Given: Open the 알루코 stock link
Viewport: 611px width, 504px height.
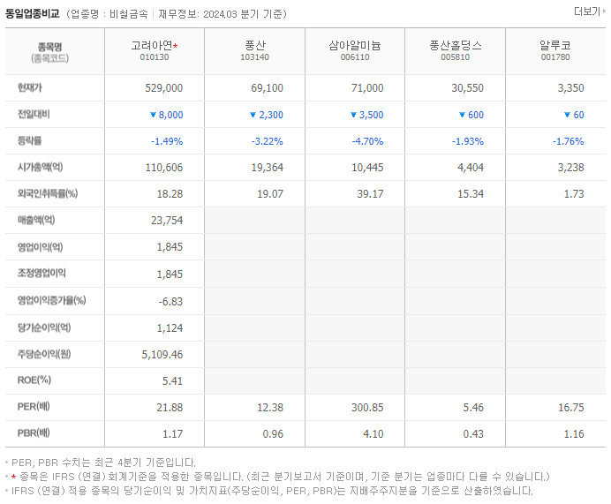Looking at the screenshot, I should pyautogui.click(x=555, y=46).
